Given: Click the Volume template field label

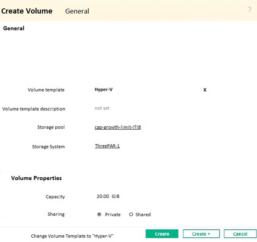Looking at the screenshot, I should 46,90.
